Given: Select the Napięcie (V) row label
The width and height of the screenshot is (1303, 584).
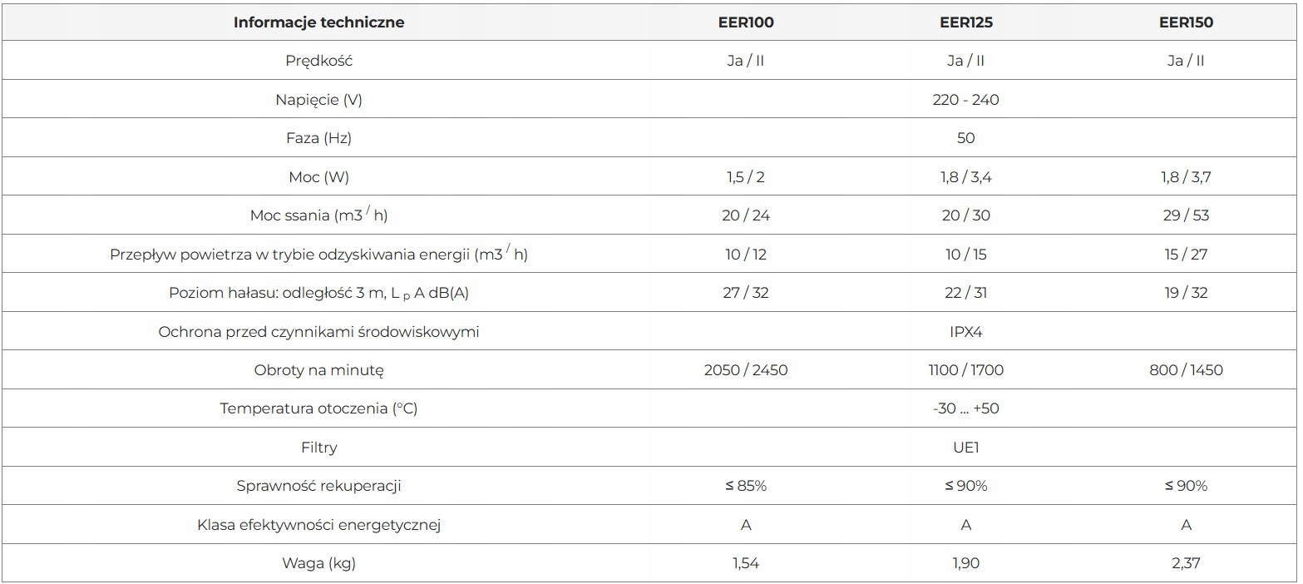Looking at the screenshot, I should click(x=318, y=100).
